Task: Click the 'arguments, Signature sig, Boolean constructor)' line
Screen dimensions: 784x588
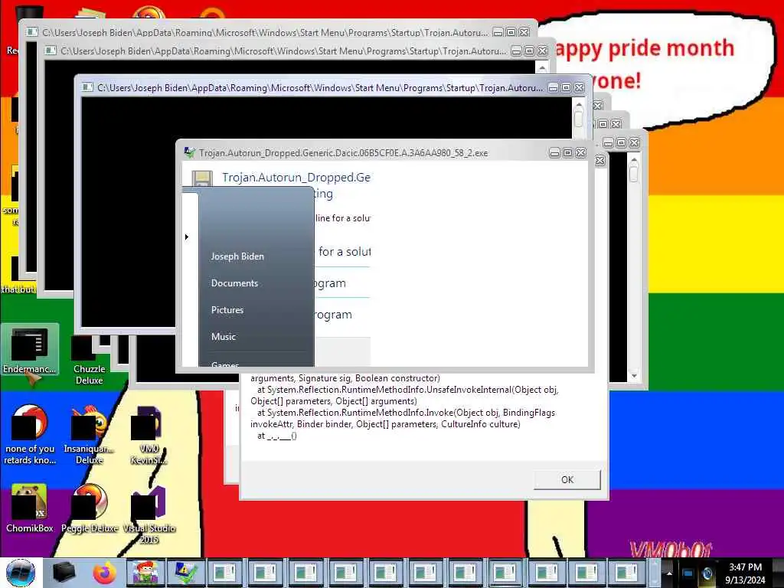Action: (345, 378)
